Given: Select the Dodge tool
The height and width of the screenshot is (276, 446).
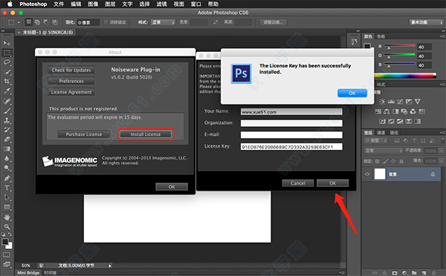Looking at the screenshot, I should point(7,168).
